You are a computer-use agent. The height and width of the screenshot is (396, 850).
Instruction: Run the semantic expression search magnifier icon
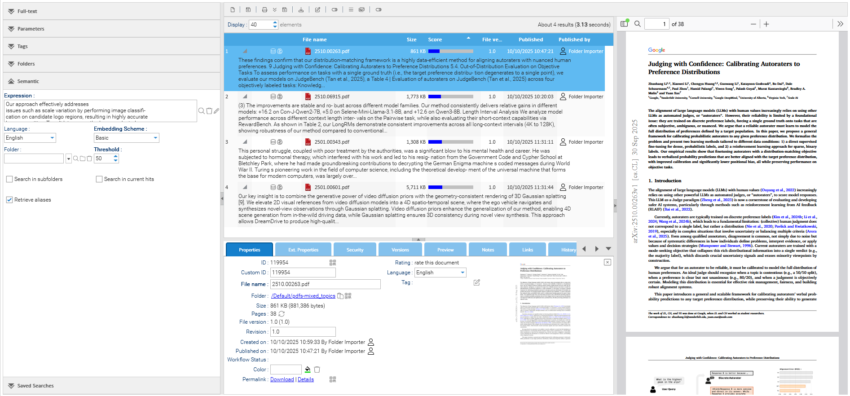202,111
